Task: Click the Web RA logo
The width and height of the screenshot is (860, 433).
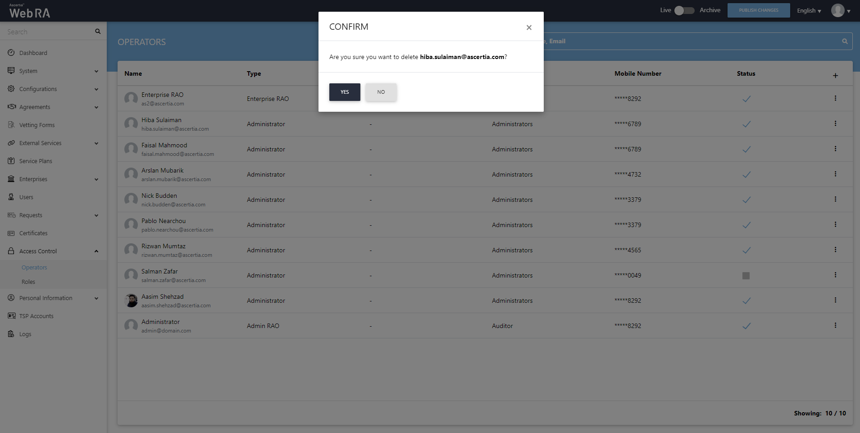Action: [x=30, y=11]
